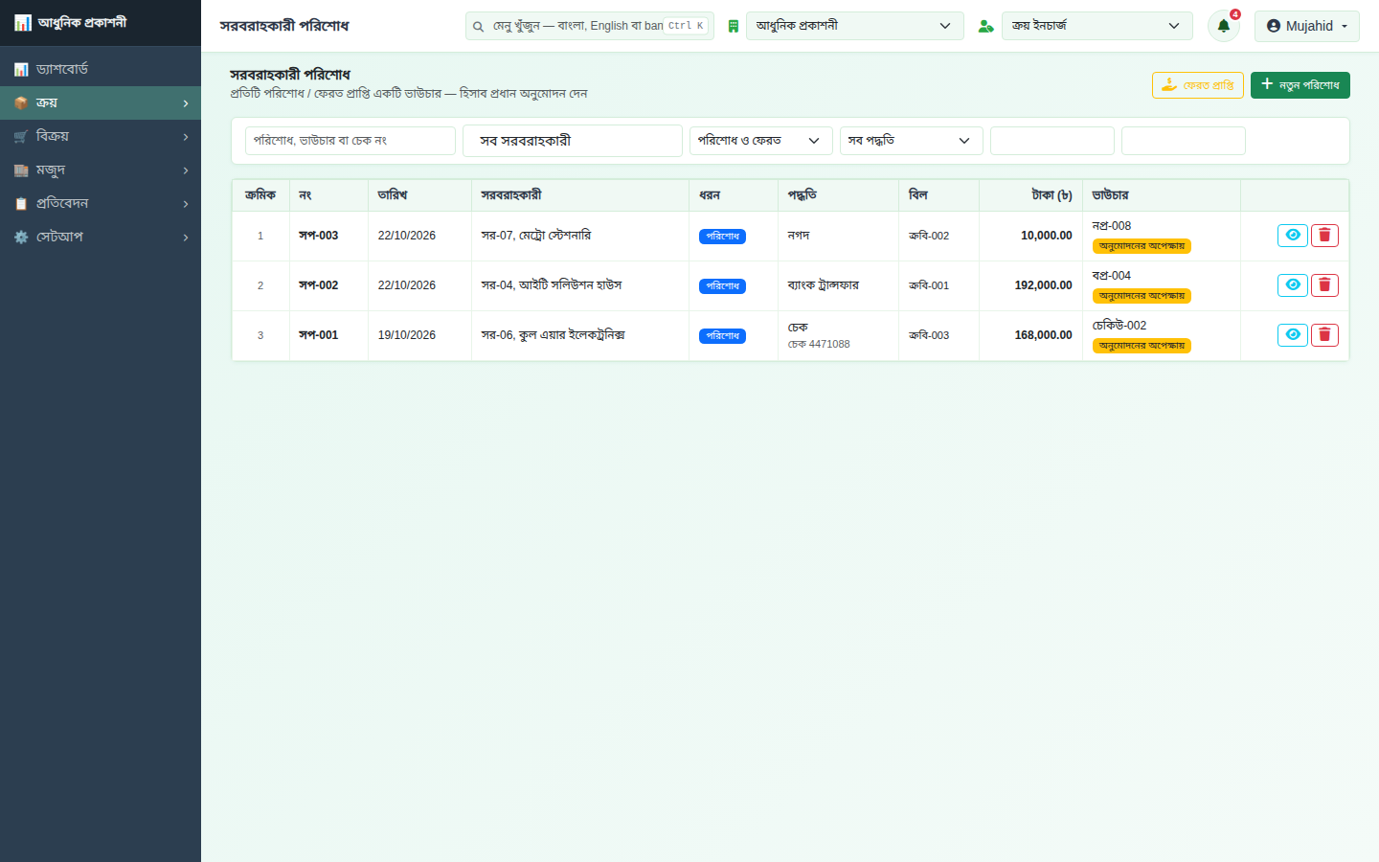Open the Mujahid user menu
1379x862 pixels.
point(1307,26)
